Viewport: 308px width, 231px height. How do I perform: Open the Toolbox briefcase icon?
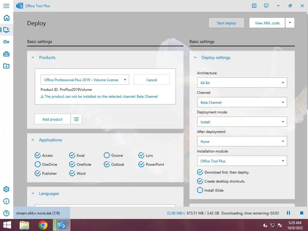[x=7, y=54]
